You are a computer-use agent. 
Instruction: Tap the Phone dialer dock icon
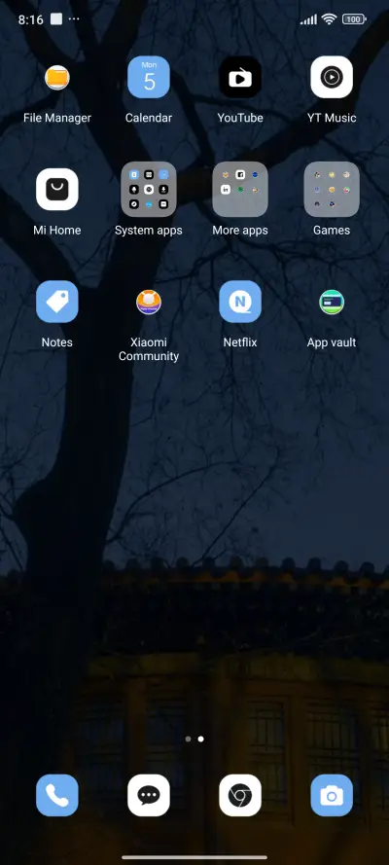tap(57, 795)
